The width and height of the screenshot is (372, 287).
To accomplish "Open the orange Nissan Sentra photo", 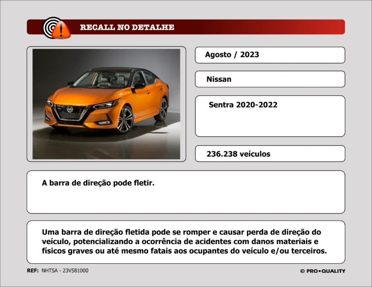I will (106, 104).
